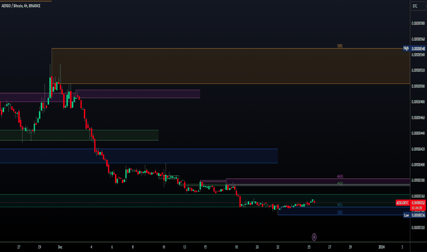Image resolution: width=427 pixels, height=252 pixels.
Task: Click price scale value 0.00000460
Action: click(x=418, y=118)
